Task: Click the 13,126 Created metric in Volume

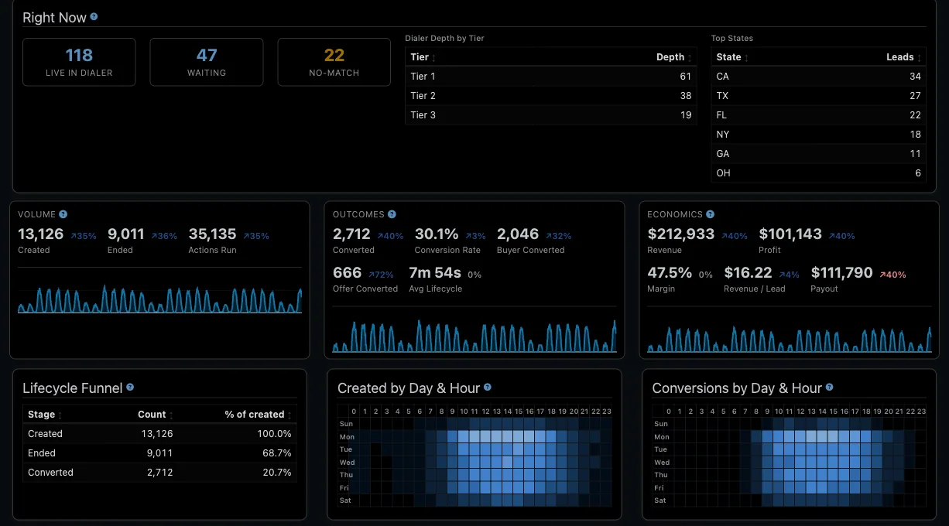Action: click(57, 241)
